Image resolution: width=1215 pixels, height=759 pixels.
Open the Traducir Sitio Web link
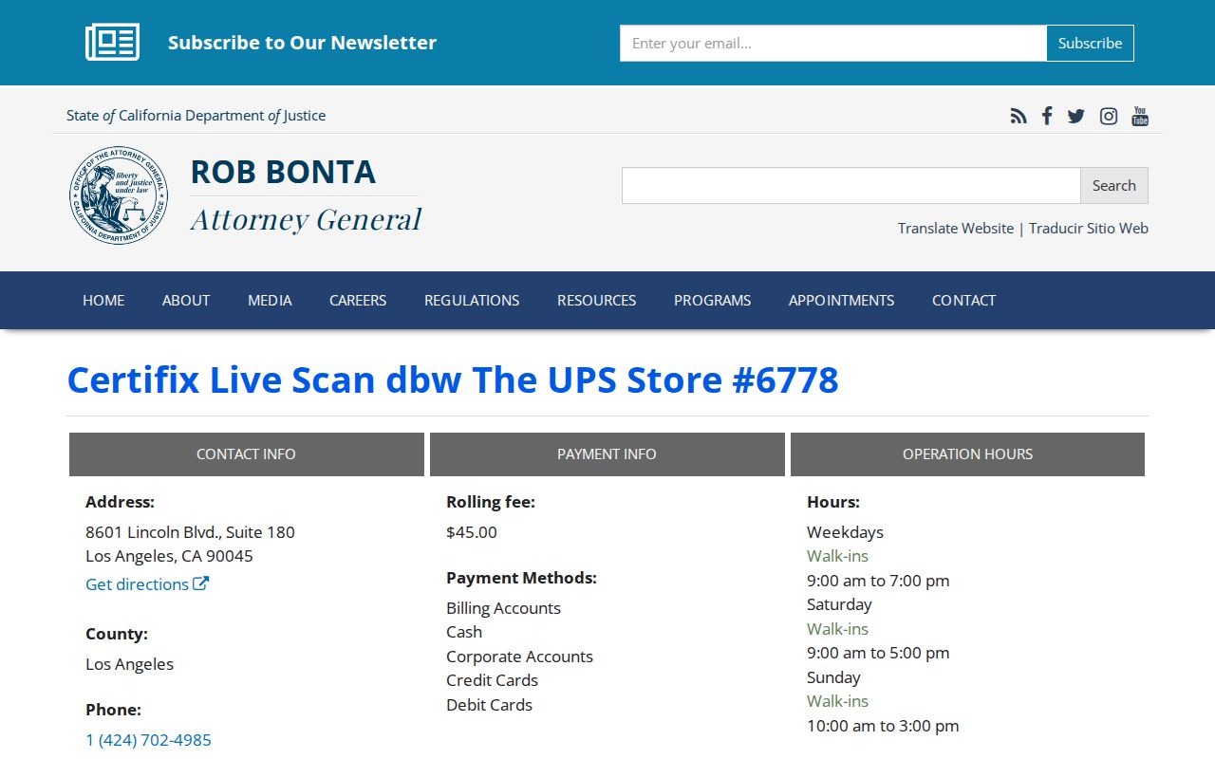[x=1089, y=228]
